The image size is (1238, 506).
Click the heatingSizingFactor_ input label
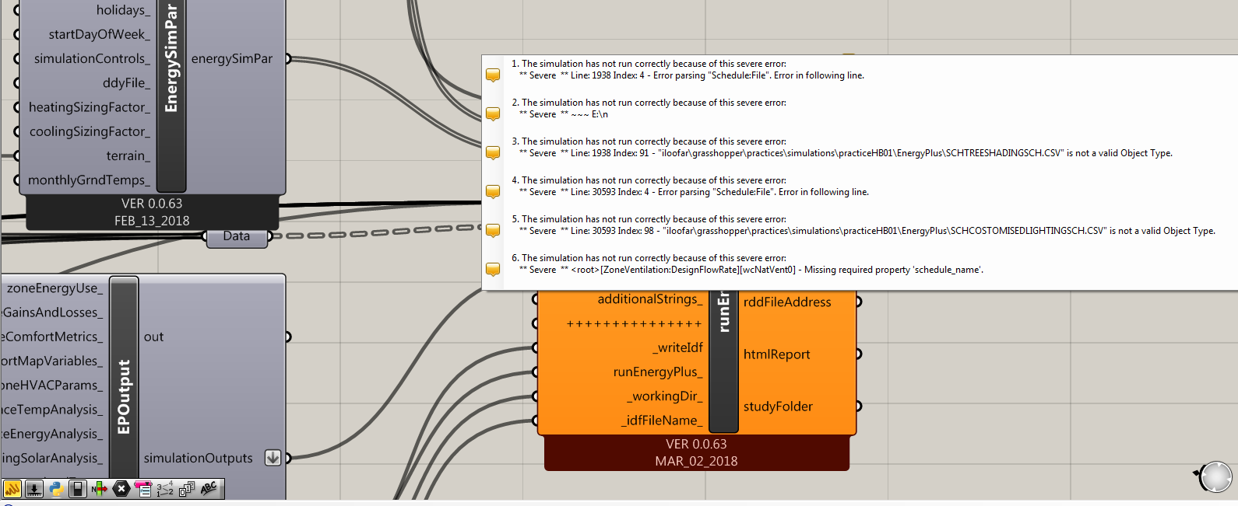[90, 107]
